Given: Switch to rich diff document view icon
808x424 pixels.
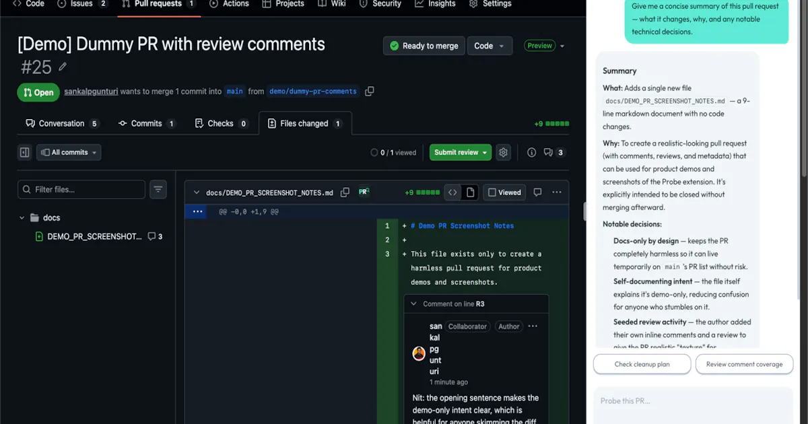Looking at the screenshot, I should click(470, 192).
